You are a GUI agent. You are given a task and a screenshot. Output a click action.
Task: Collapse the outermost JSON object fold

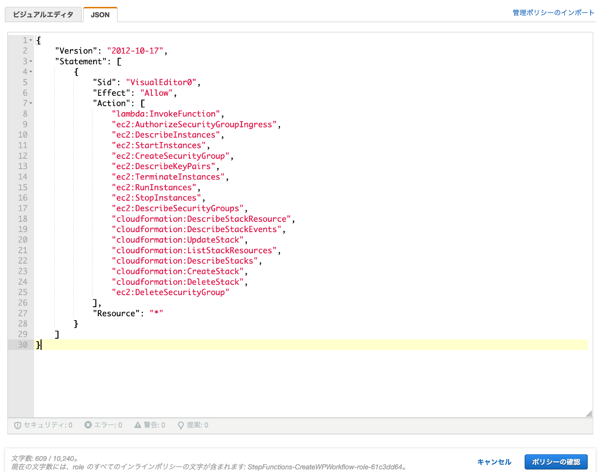coord(30,40)
